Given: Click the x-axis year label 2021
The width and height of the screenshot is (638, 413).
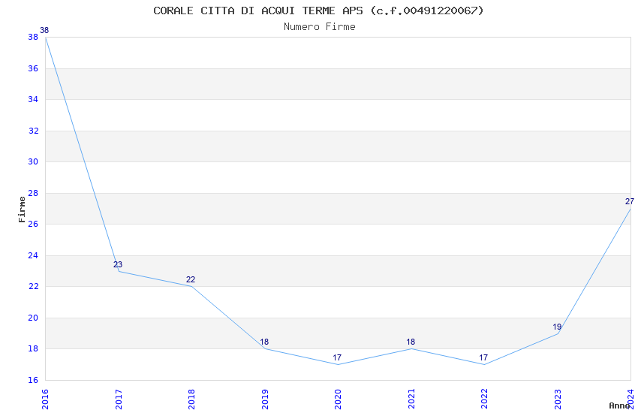Looking at the screenshot, I should [x=411, y=399].
